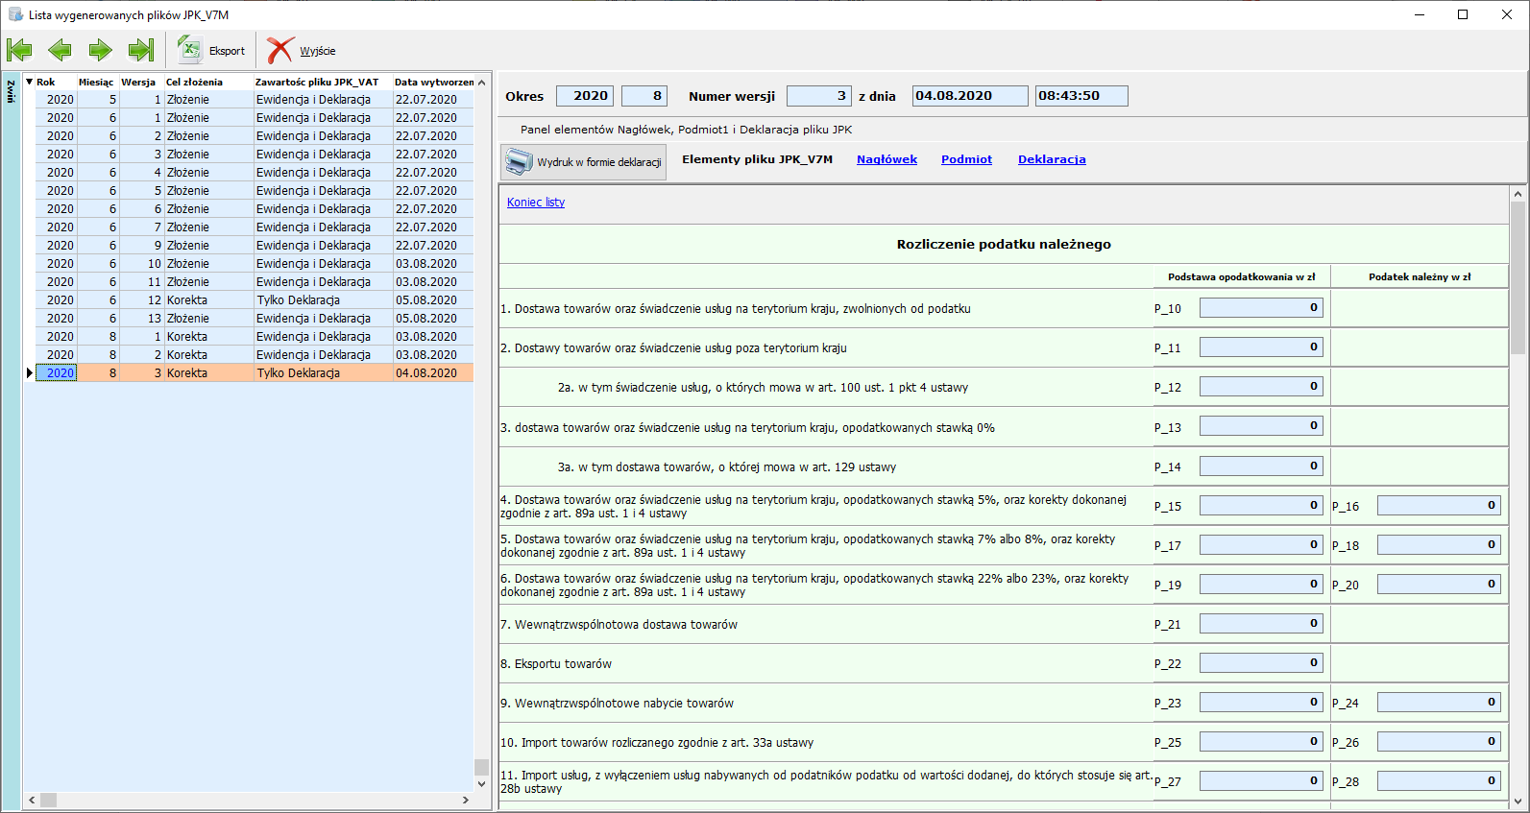Click the P_15 value field
The image size is (1530, 813).
tap(1261, 506)
